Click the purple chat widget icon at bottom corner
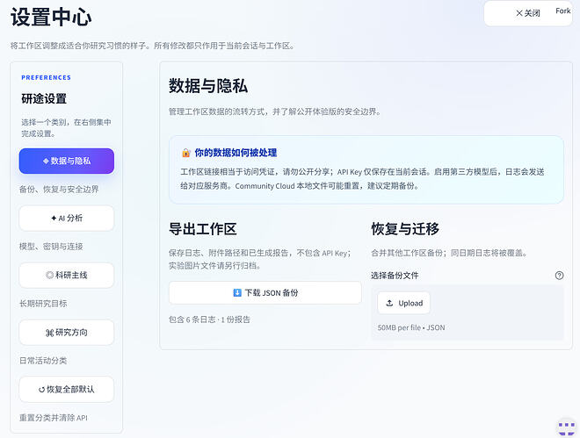This screenshot has height=438, width=580. click(x=566, y=427)
